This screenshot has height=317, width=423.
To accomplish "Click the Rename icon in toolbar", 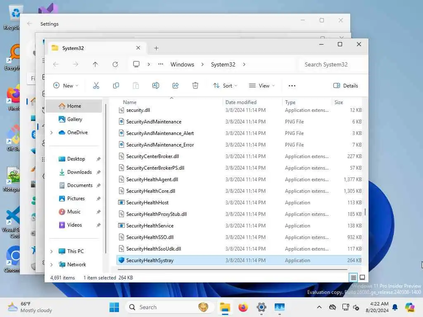I will (x=156, y=86).
